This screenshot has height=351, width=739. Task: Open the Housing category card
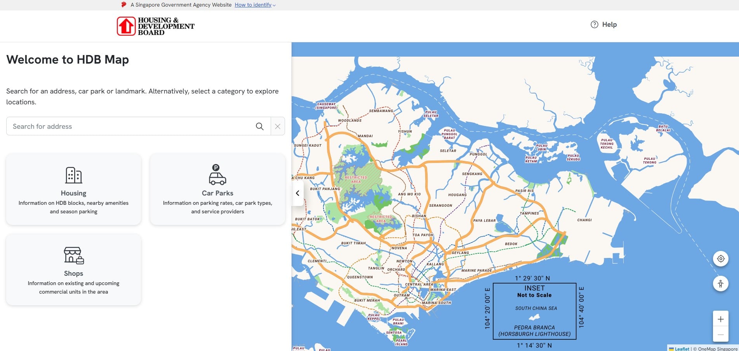[x=73, y=189]
